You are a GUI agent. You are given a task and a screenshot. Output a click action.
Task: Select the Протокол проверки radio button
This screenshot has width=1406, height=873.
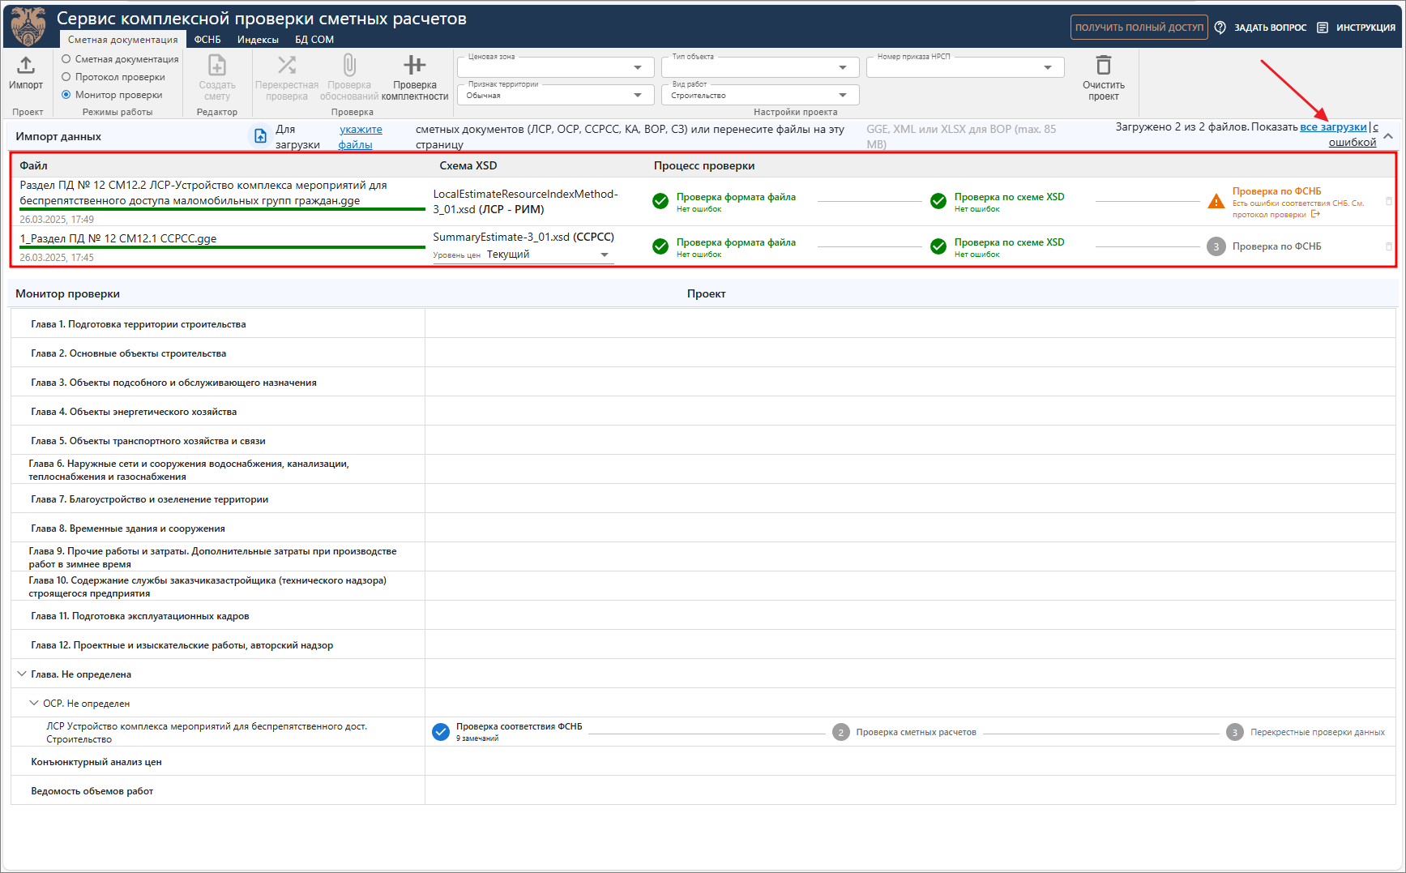(x=66, y=77)
